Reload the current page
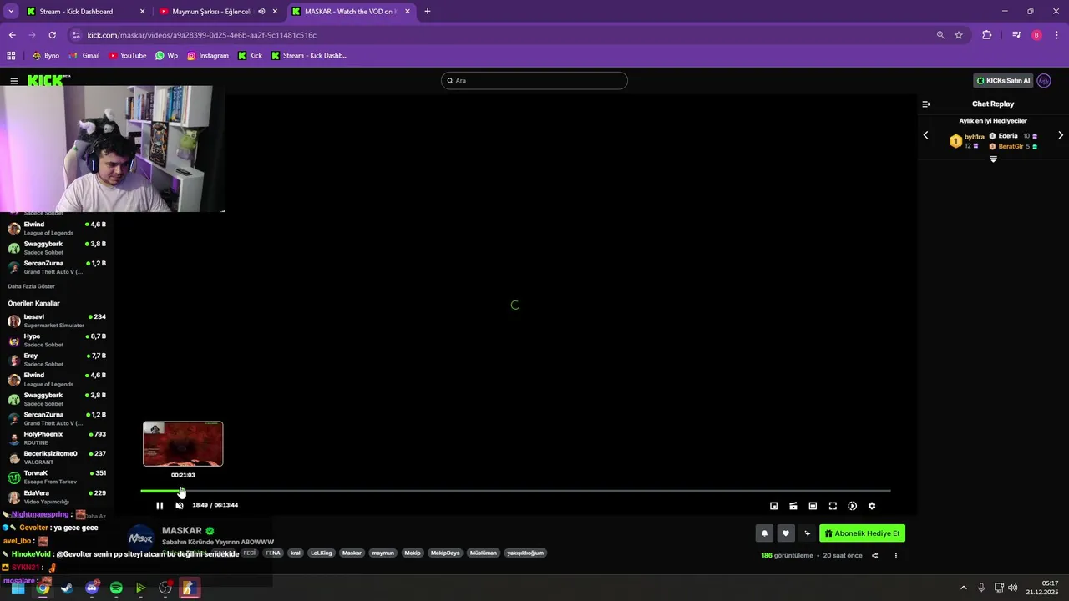1069x601 pixels. point(52,35)
